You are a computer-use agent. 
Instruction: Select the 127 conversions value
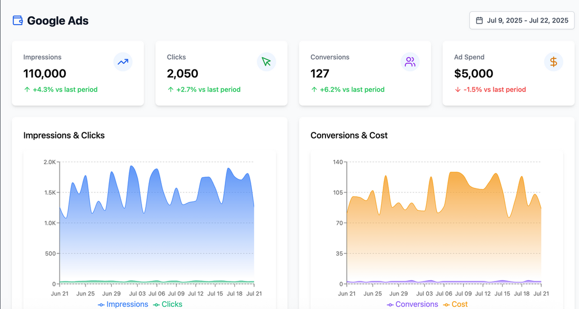click(320, 73)
